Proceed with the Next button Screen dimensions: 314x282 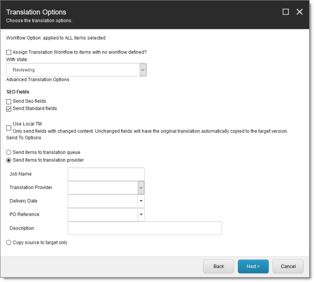pos(253,266)
